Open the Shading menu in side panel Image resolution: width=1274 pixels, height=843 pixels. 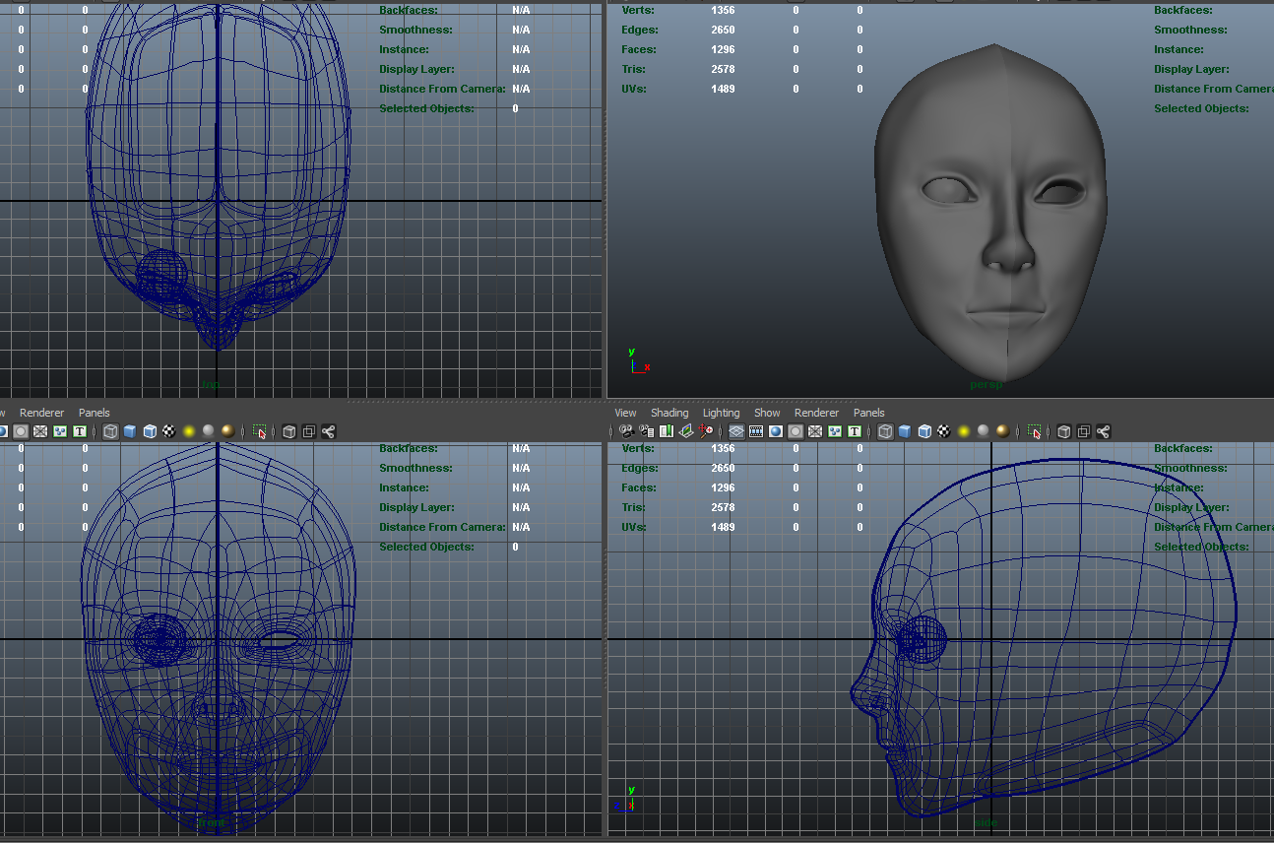coord(669,413)
